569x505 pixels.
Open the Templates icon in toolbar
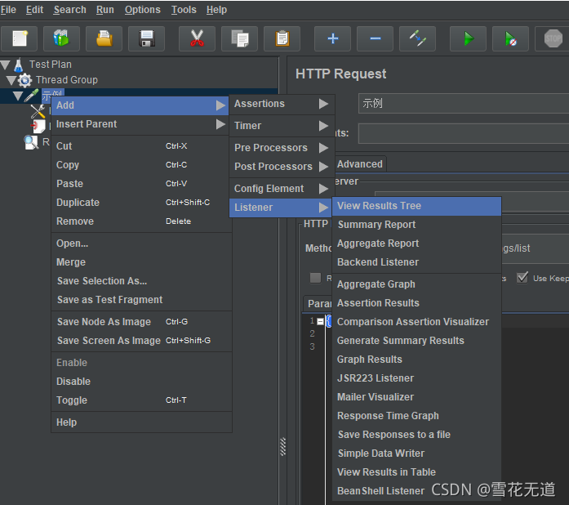point(61,38)
